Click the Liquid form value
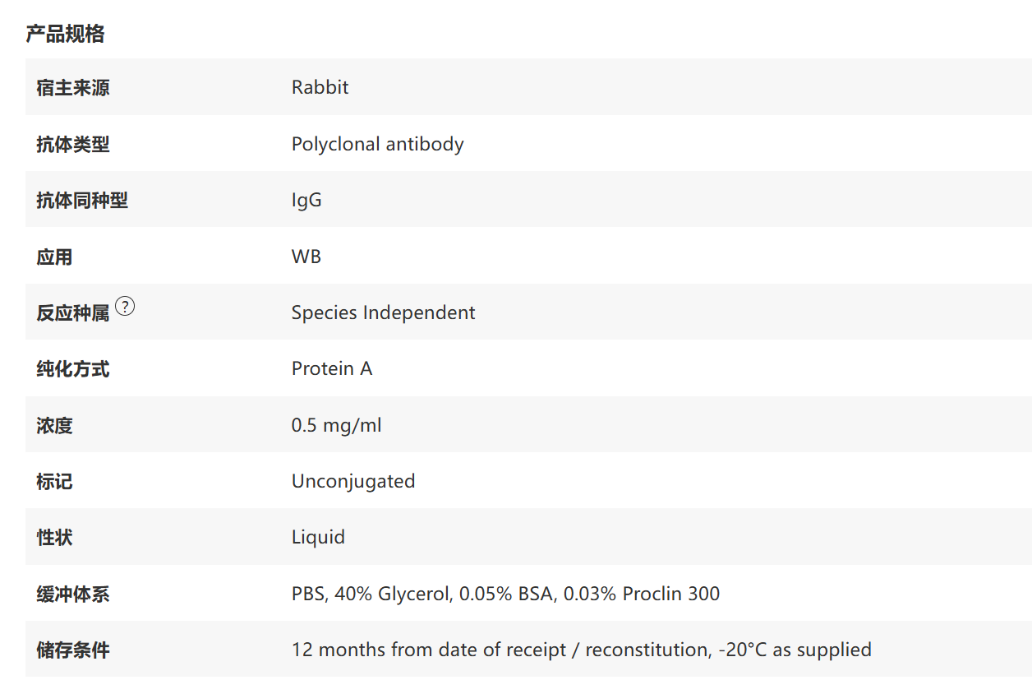Screen dimensions: 1032x680 318,537
